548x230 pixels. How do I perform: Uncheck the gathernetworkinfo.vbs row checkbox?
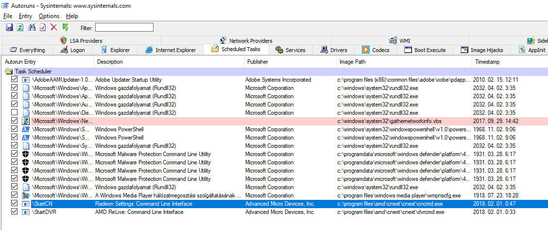14,121
